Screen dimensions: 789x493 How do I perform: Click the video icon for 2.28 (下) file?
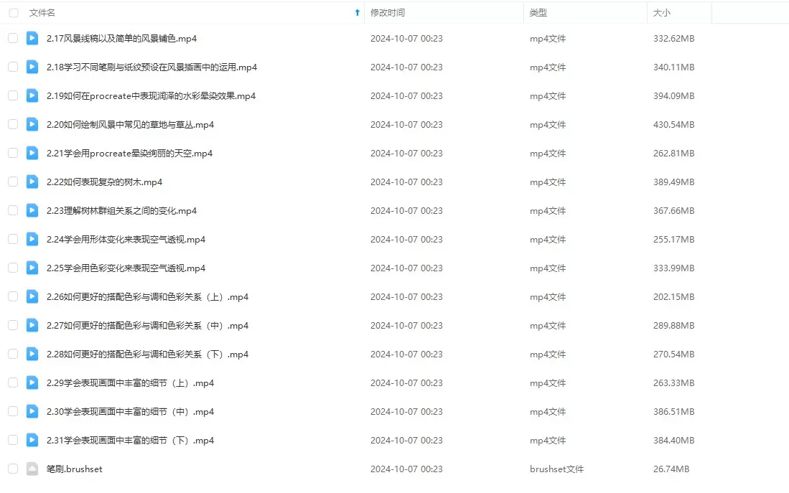32,354
